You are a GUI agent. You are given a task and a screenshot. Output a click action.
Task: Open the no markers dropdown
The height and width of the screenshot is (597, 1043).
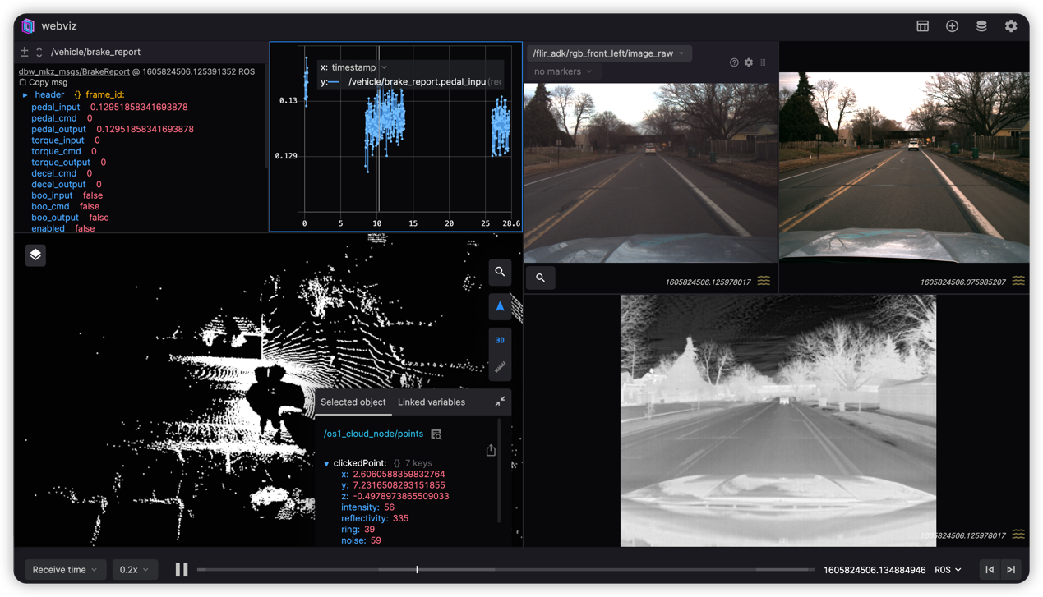point(562,71)
